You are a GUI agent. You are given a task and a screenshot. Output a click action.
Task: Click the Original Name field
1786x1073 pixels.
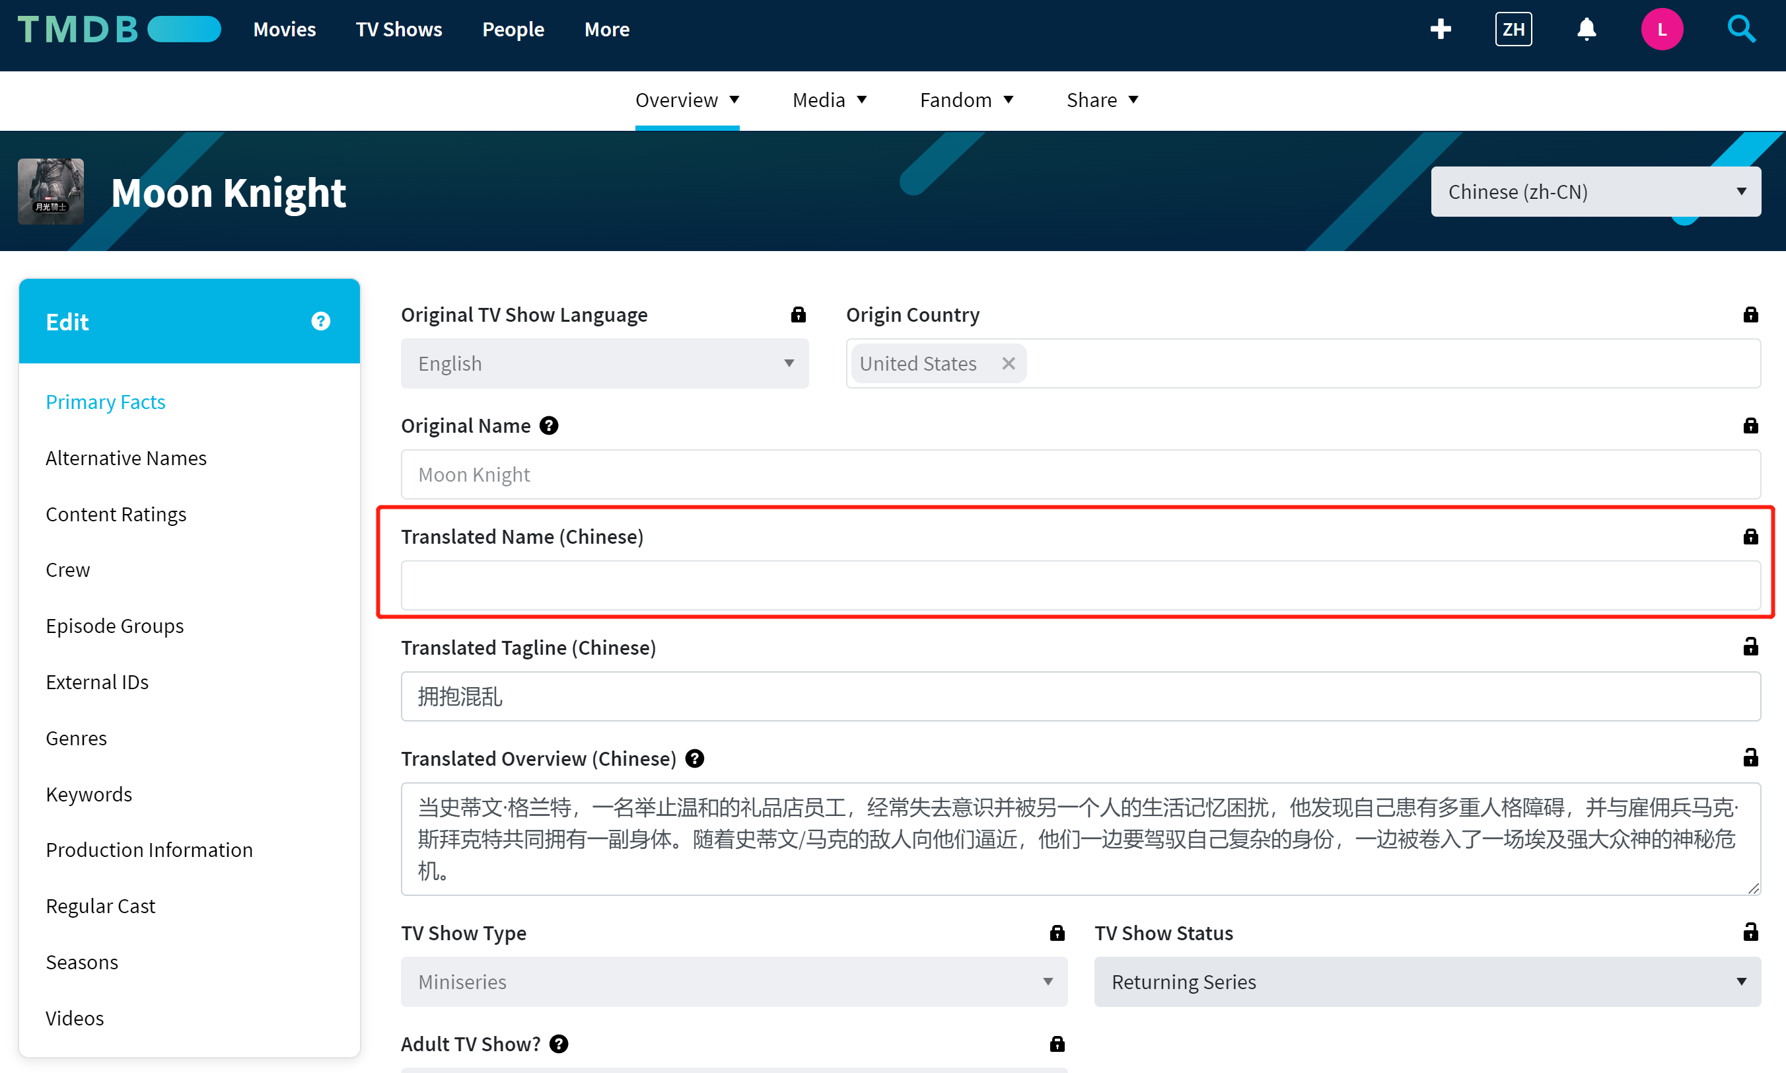pos(1081,474)
